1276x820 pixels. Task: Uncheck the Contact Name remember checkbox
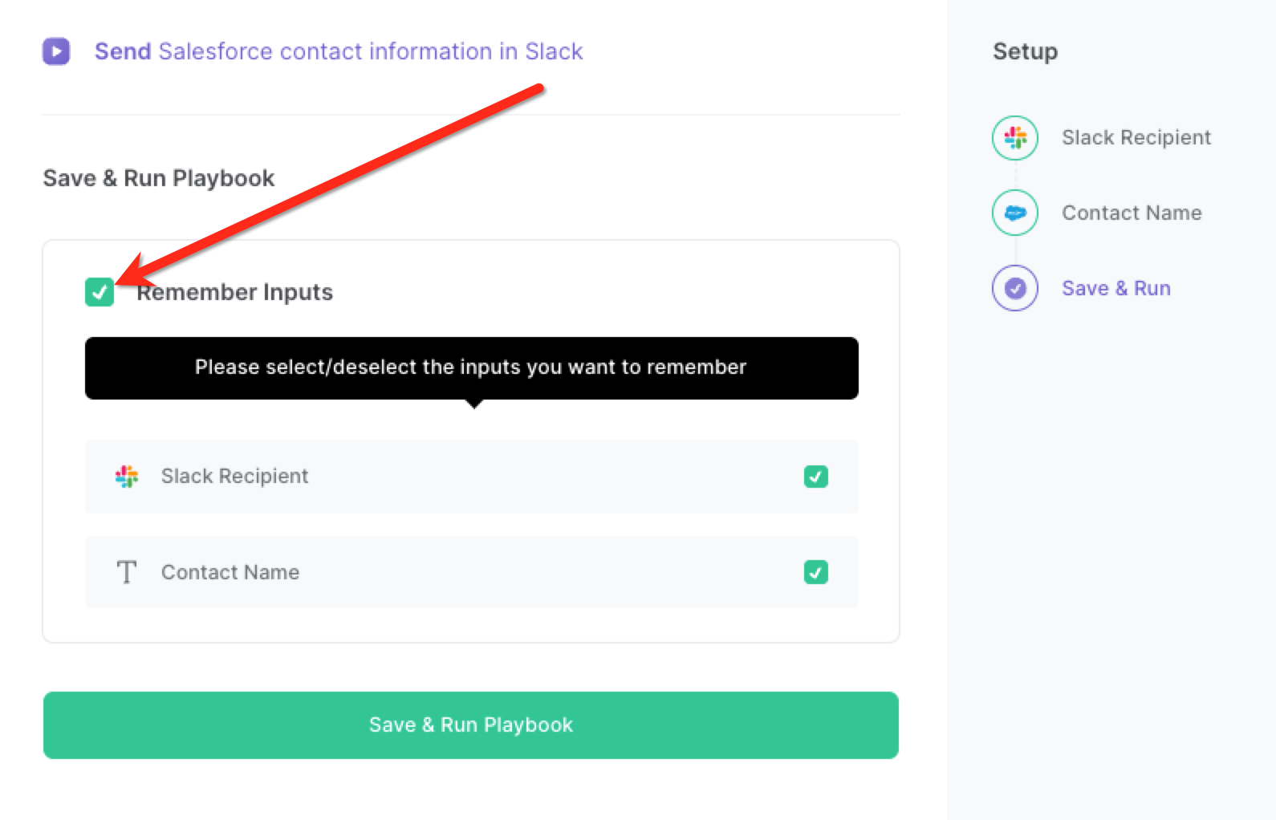816,572
